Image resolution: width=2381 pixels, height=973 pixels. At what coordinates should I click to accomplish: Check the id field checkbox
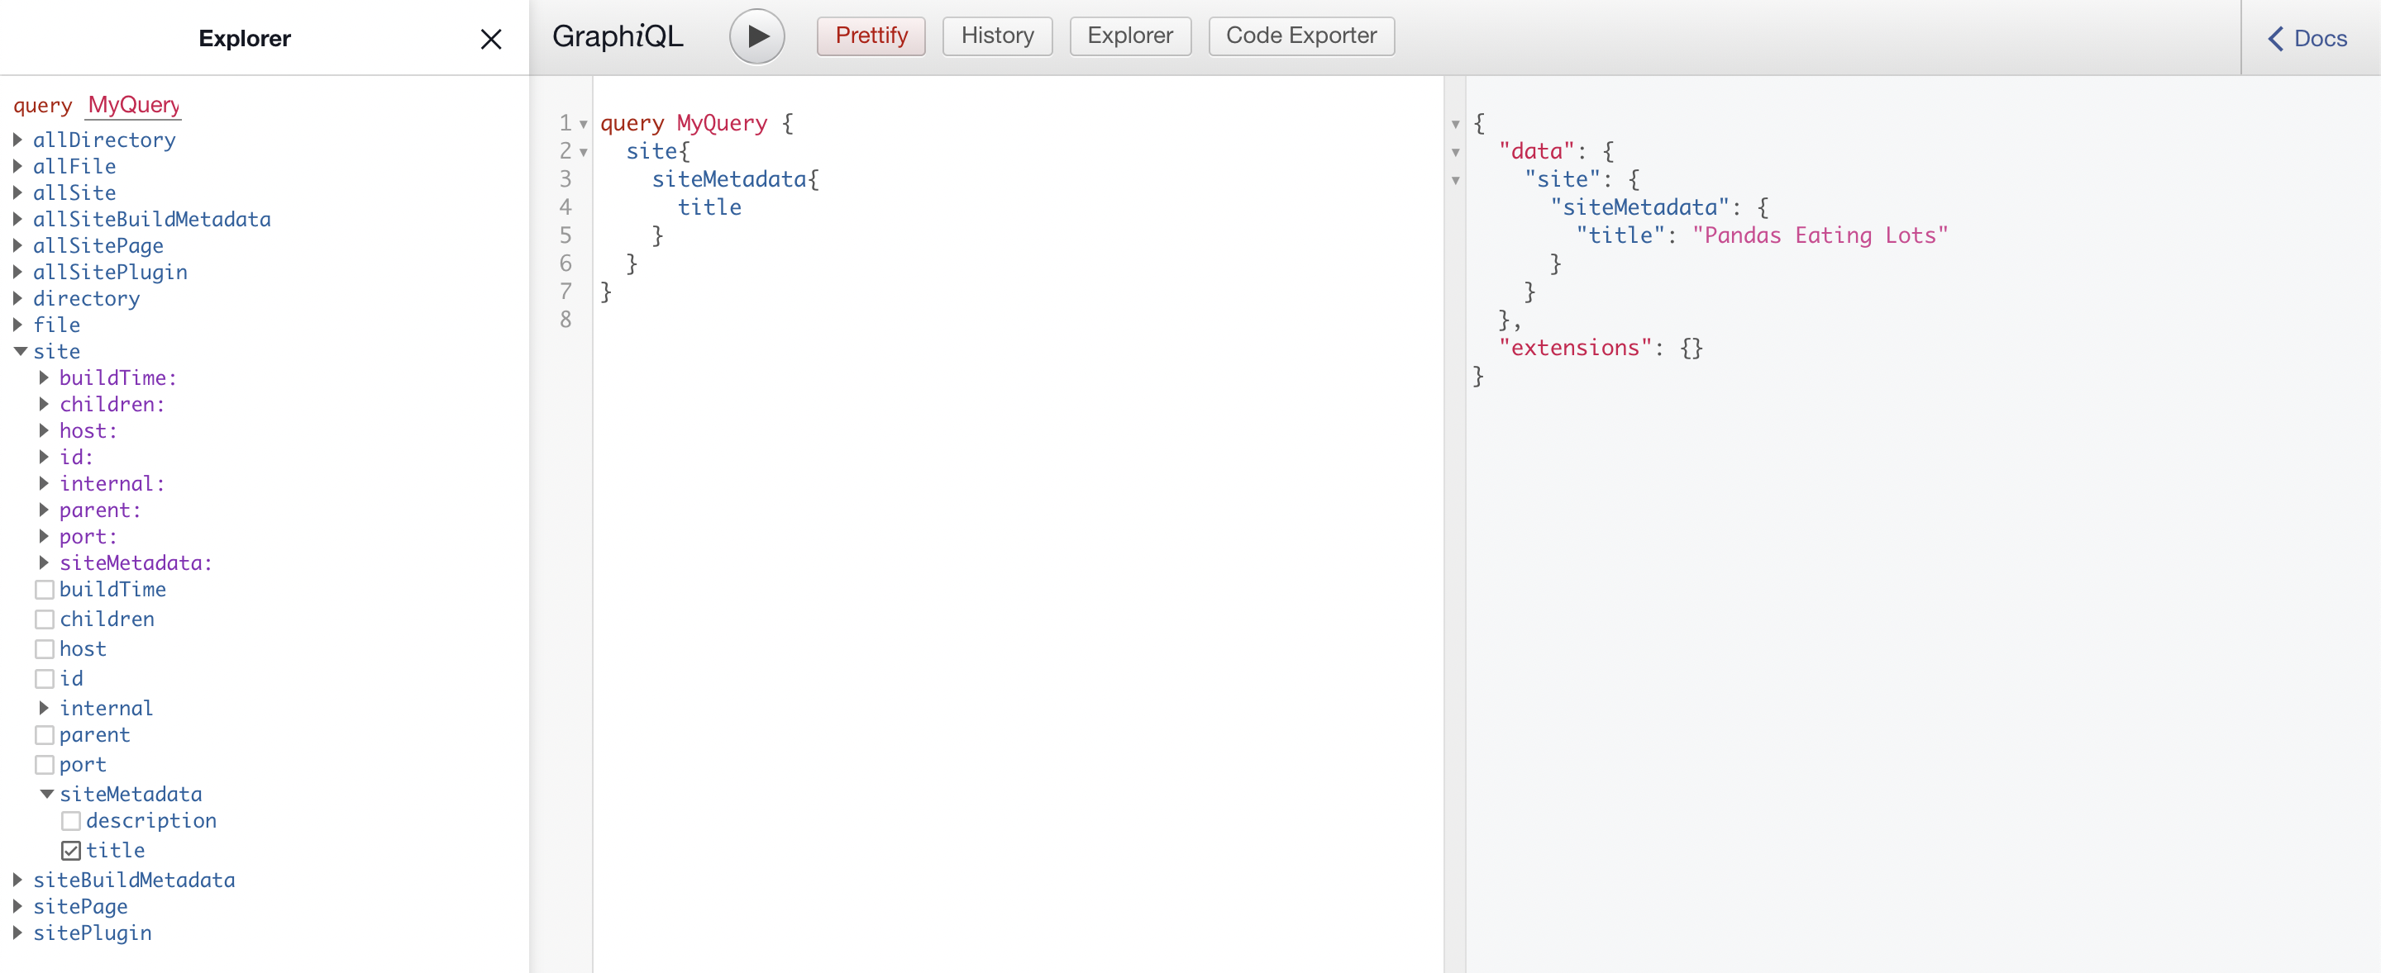[44, 677]
